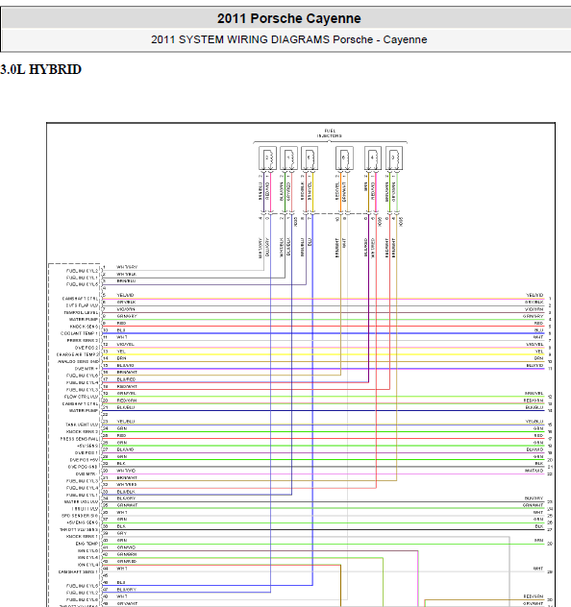Viewport: 571px width, 607px height.
Task: Click the 'CAMSHAFT SENS 1' label
Action: [79, 571]
